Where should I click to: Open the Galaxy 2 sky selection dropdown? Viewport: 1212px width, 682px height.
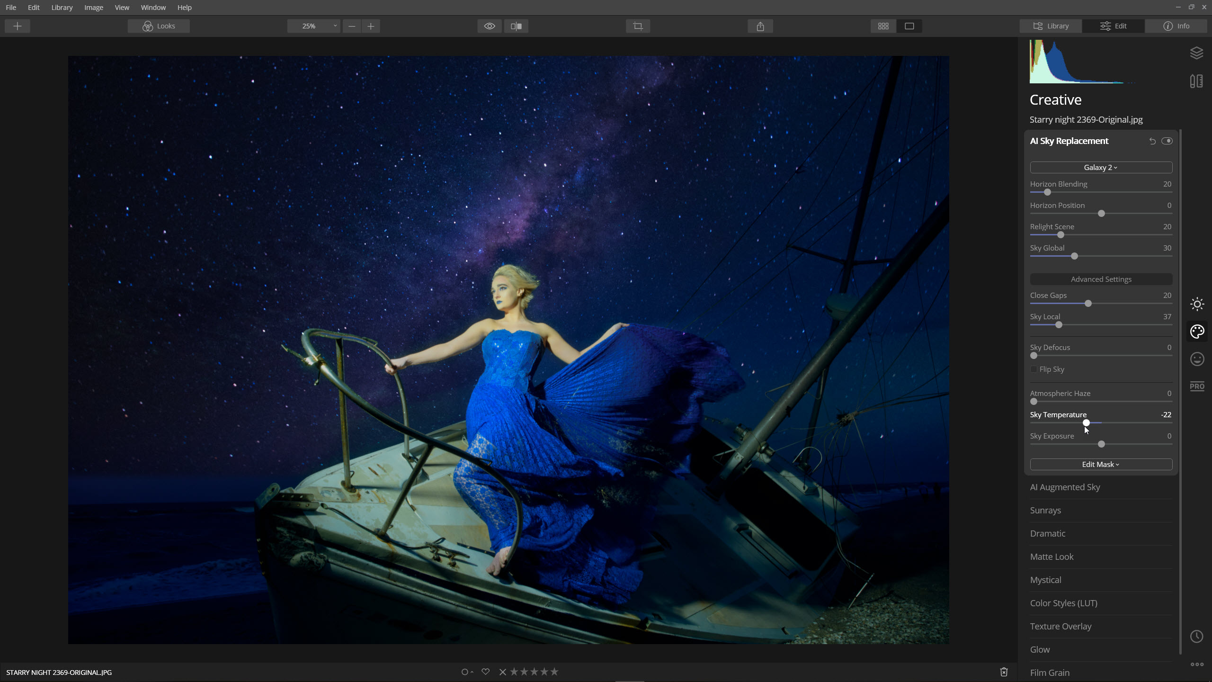coord(1101,167)
